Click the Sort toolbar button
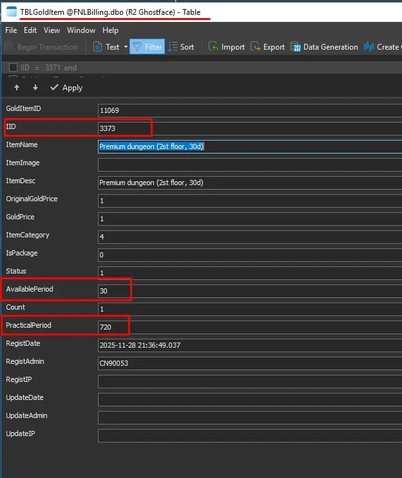 pyautogui.click(x=180, y=46)
